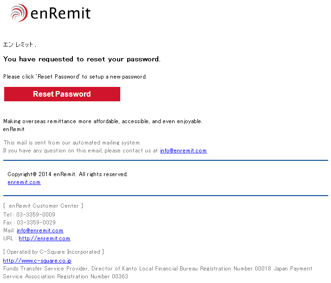
Task: Open info@enremit.com link in the automated mail notice
Action: click(183, 151)
